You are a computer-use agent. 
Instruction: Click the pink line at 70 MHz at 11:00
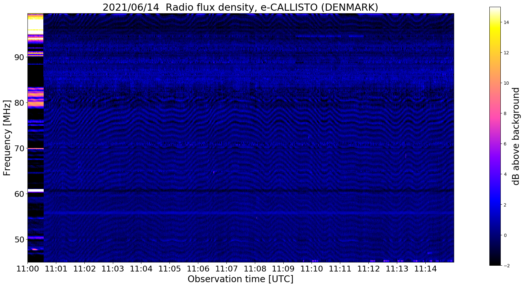(x=36, y=149)
